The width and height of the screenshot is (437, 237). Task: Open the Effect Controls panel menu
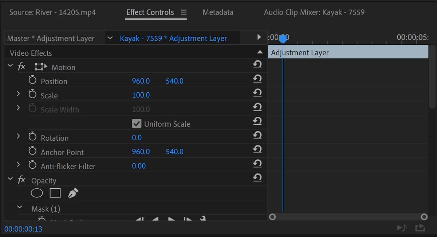click(183, 12)
